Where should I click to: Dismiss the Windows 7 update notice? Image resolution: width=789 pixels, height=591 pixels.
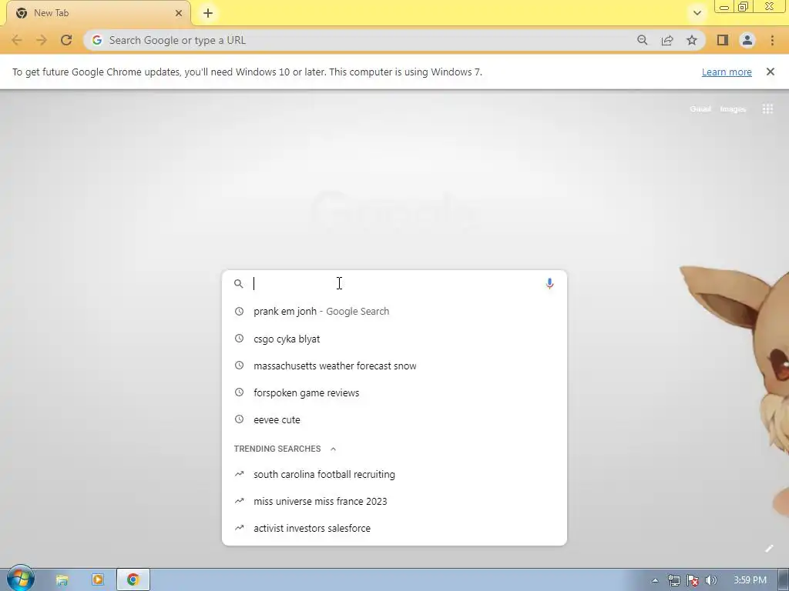tap(771, 72)
